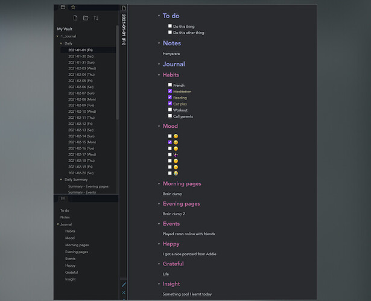Jump to Insight in outline
Viewport: 371px width, 301px height.
70,279
